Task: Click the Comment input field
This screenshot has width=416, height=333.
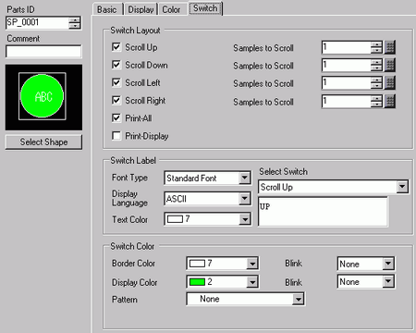Action: click(43, 52)
